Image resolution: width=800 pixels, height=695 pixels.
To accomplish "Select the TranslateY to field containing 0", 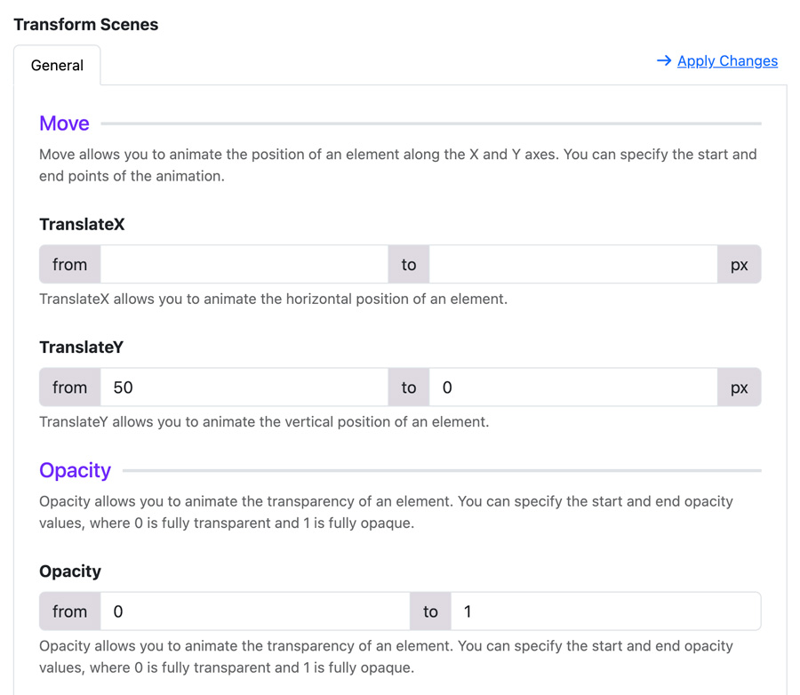I will point(573,387).
